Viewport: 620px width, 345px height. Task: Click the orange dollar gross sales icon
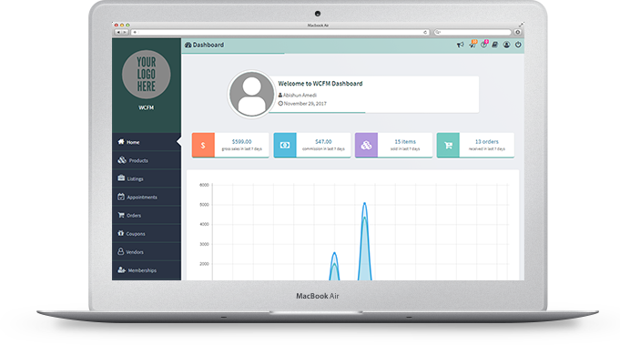[203, 145]
